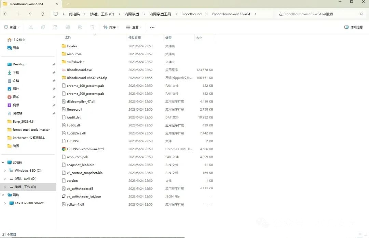Image resolution: width=369 pixels, height=238 pixels.
Task: Select icudtl.dat file
Action: pyautogui.click(x=138, y=117)
